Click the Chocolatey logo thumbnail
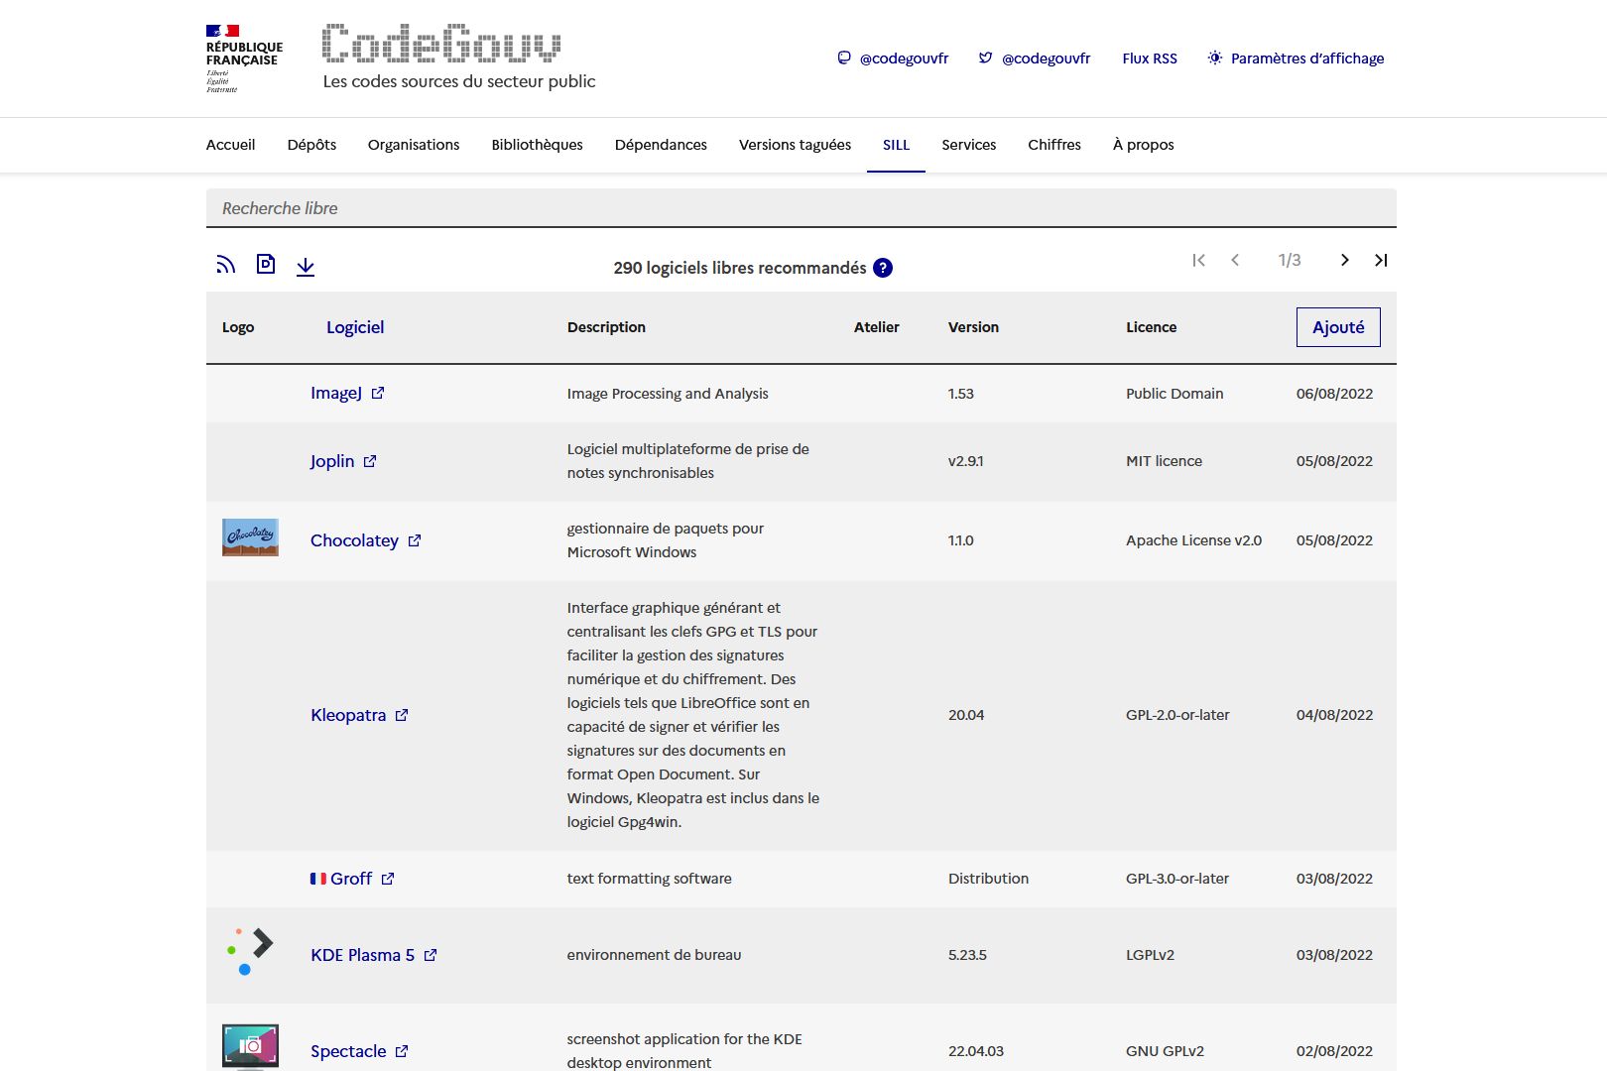Viewport: 1607px width, 1071px height. tap(250, 537)
